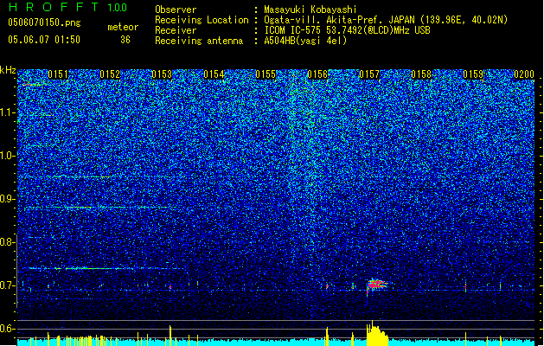Click the 0.9 kHz axis label
This screenshot has width=544, height=346.
(7, 199)
